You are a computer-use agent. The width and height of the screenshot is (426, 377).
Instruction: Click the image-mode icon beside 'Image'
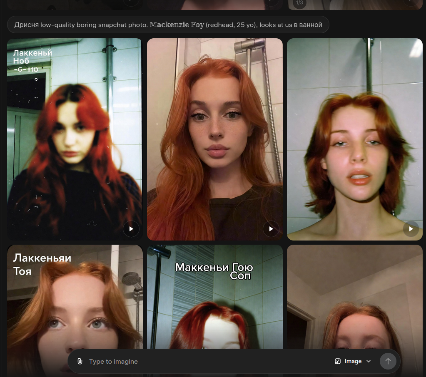coord(337,361)
